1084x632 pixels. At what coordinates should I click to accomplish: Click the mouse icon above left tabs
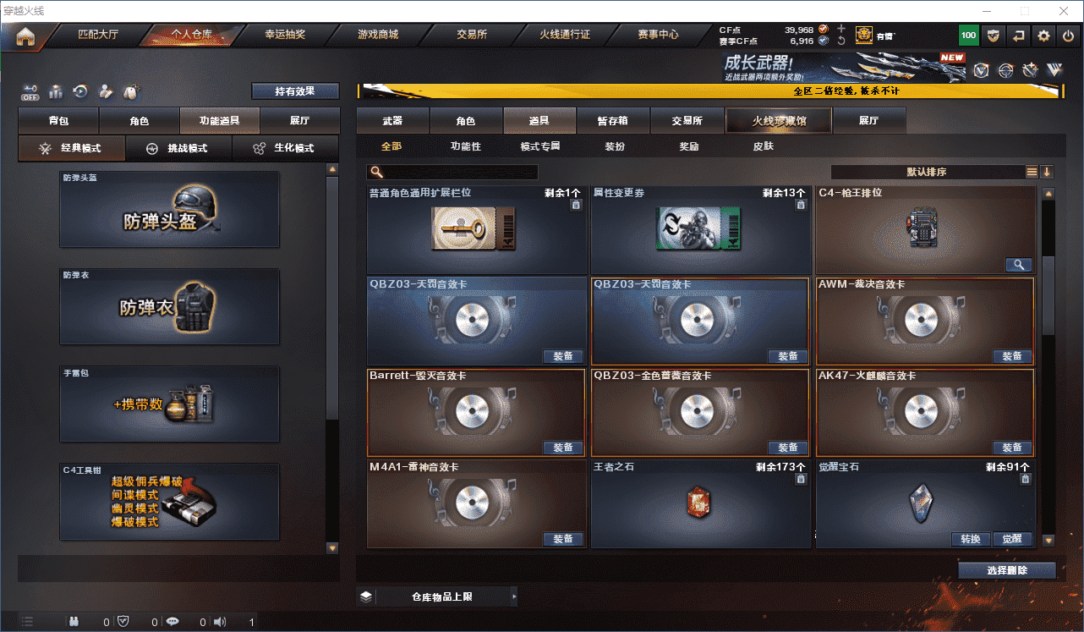pyautogui.click(x=131, y=91)
